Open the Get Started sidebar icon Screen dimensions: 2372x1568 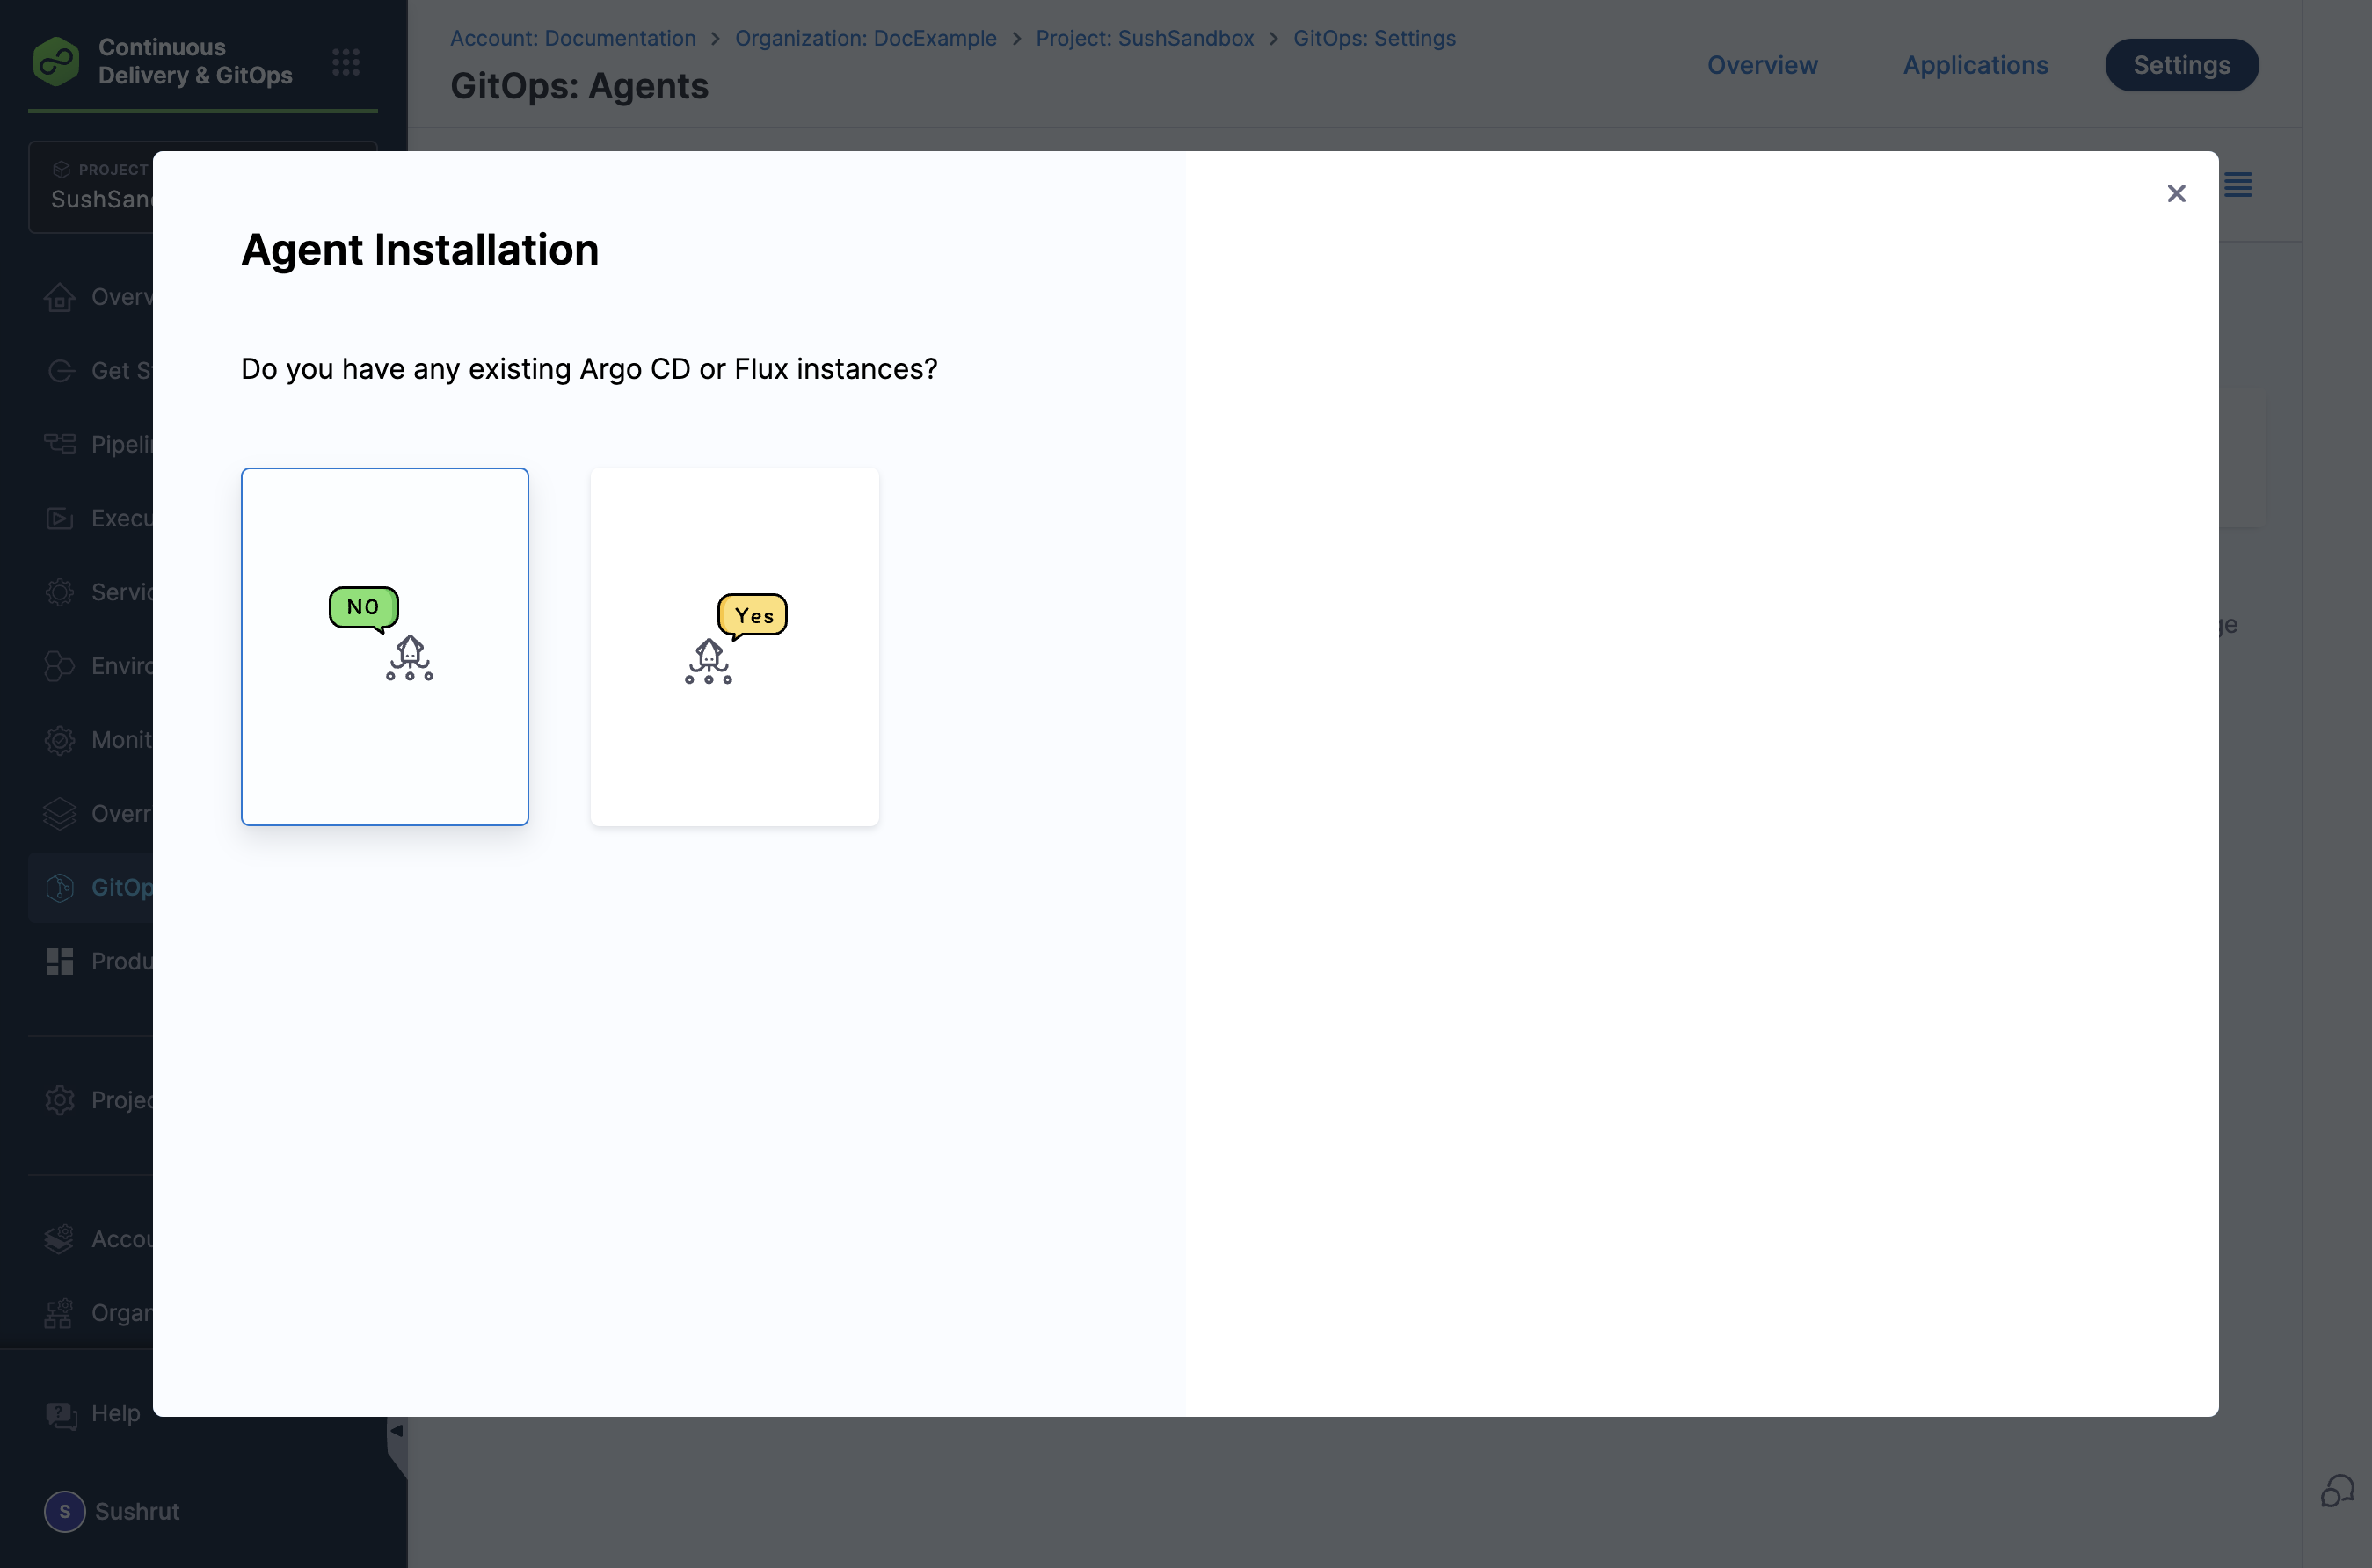(x=60, y=371)
